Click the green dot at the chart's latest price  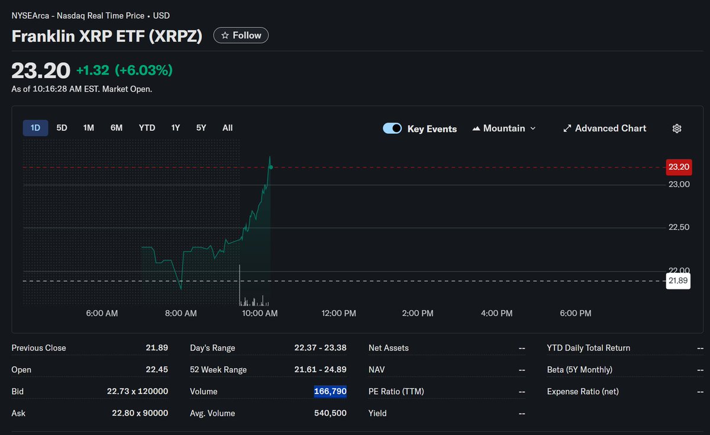coord(271,167)
